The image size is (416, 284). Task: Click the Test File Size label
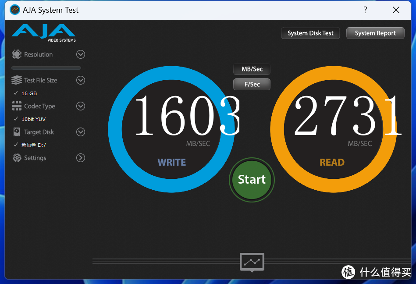click(x=41, y=80)
